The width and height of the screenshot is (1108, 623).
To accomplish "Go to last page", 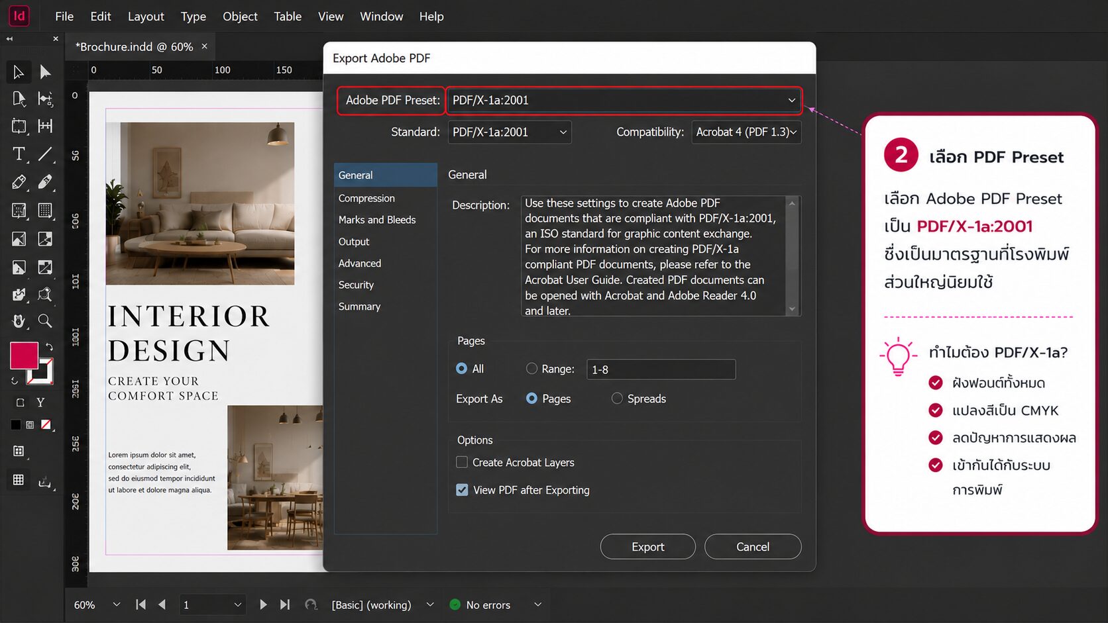I will 285,604.
